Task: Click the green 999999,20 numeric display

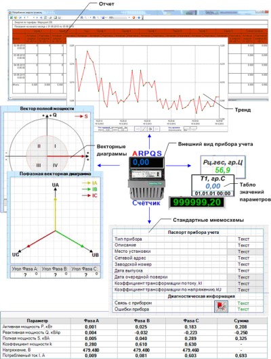Action: click(197, 202)
